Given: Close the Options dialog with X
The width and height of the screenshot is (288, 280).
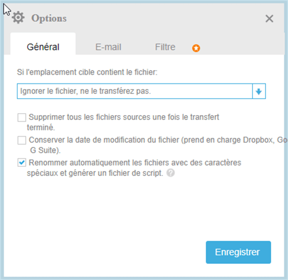Looking at the screenshot, I should coord(269,19).
